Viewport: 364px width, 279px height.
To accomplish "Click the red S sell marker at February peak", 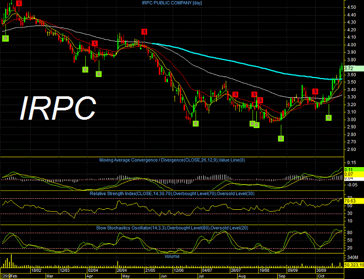I will coord(19,3).
